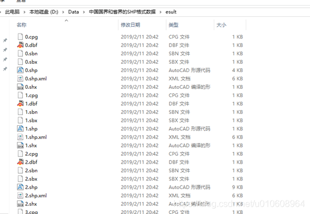
Task: Sort files by the 大小 column header
Action: coord(221,25)
